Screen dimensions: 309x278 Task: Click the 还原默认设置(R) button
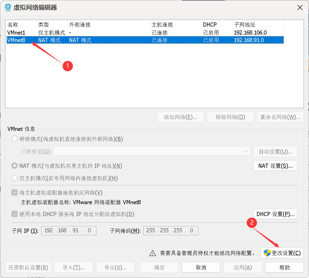click(x=28, y=267)
